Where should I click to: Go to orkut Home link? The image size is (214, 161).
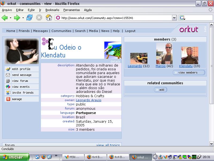pos(11,31)
